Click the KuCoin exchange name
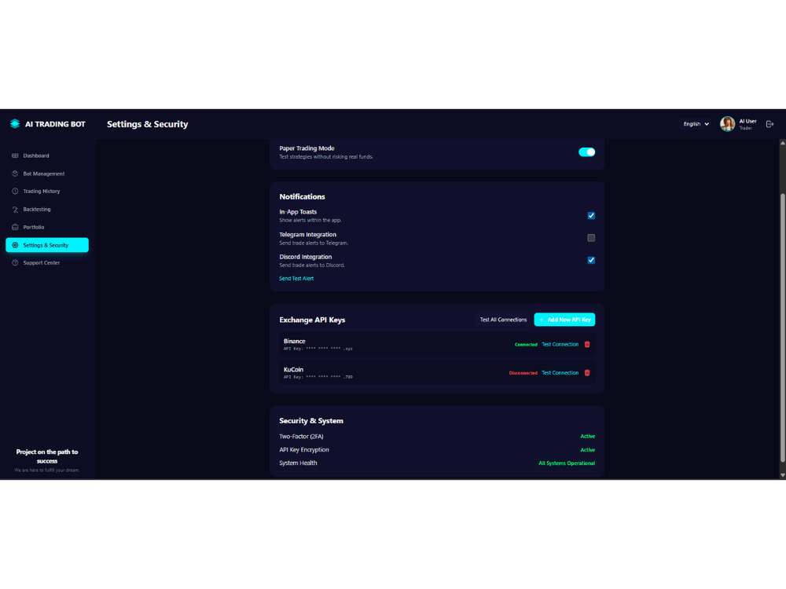This screenshot has height=589, width=786. (x=293, y=370)
